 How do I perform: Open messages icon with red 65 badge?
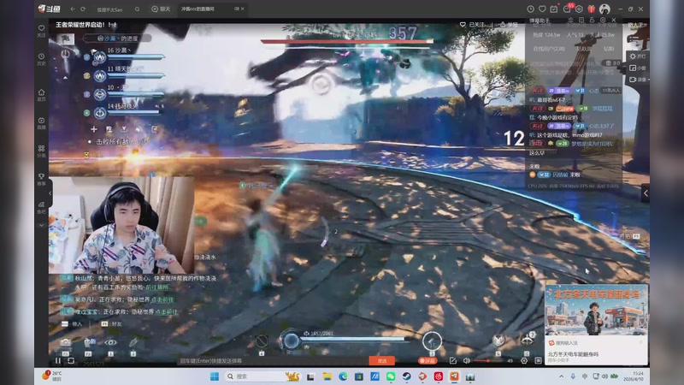567,9
